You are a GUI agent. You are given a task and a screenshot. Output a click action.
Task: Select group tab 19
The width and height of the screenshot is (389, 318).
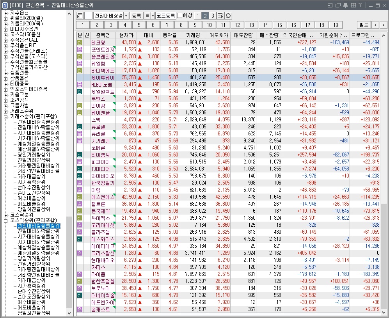pyautogui.click(x=336, y=25)
